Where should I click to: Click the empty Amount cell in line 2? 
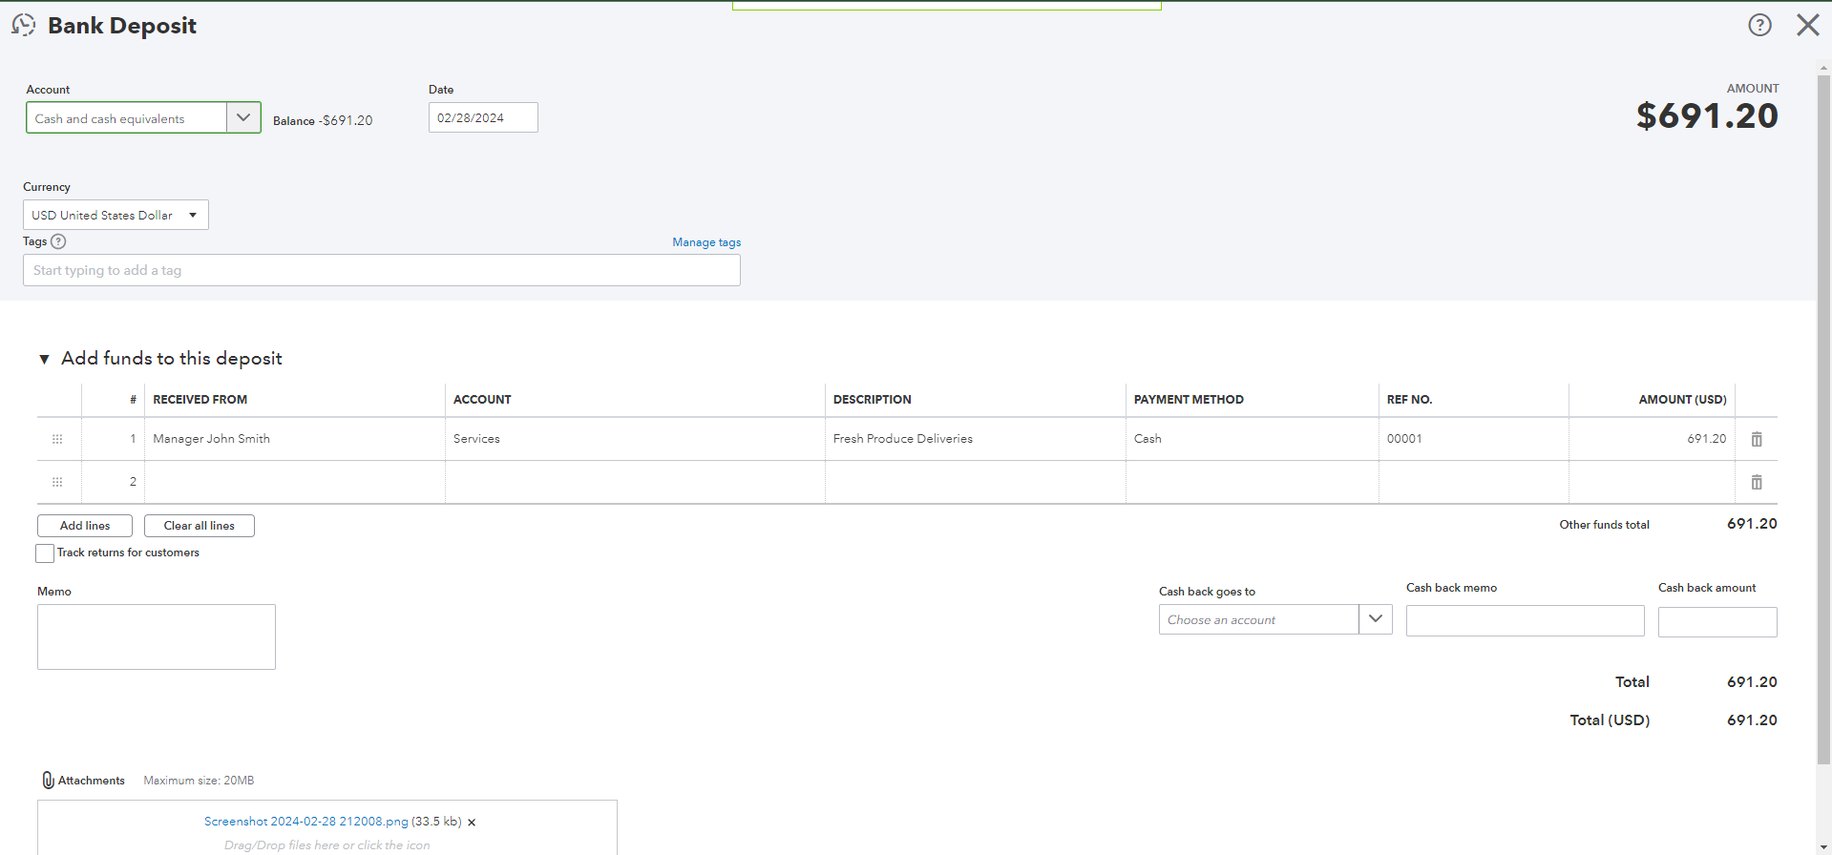tap(1652, 482)
